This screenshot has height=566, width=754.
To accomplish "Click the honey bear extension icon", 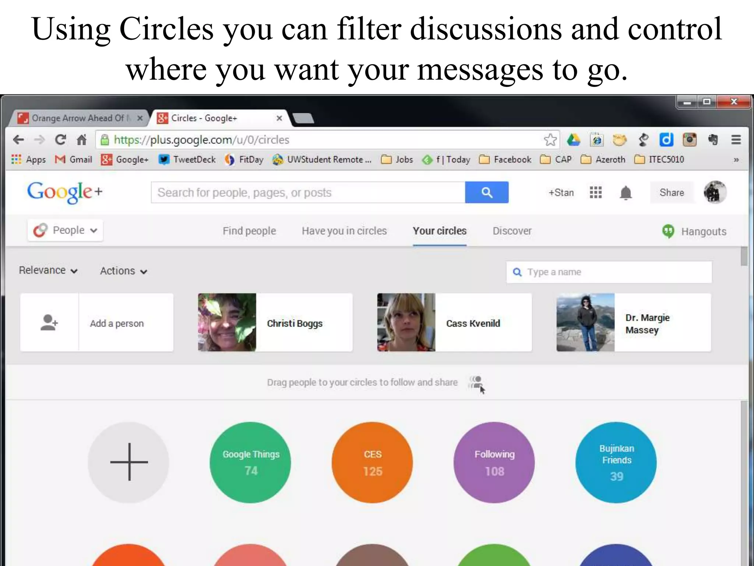I will [620, 140].
